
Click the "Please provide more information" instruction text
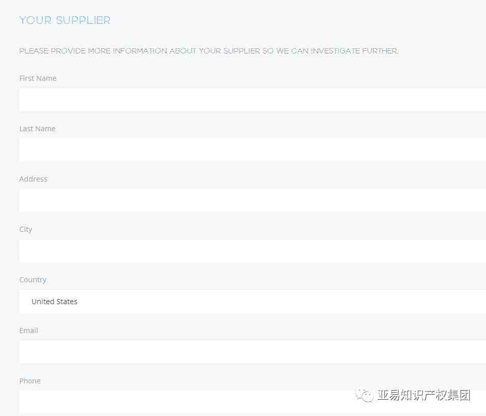(209, 51)
